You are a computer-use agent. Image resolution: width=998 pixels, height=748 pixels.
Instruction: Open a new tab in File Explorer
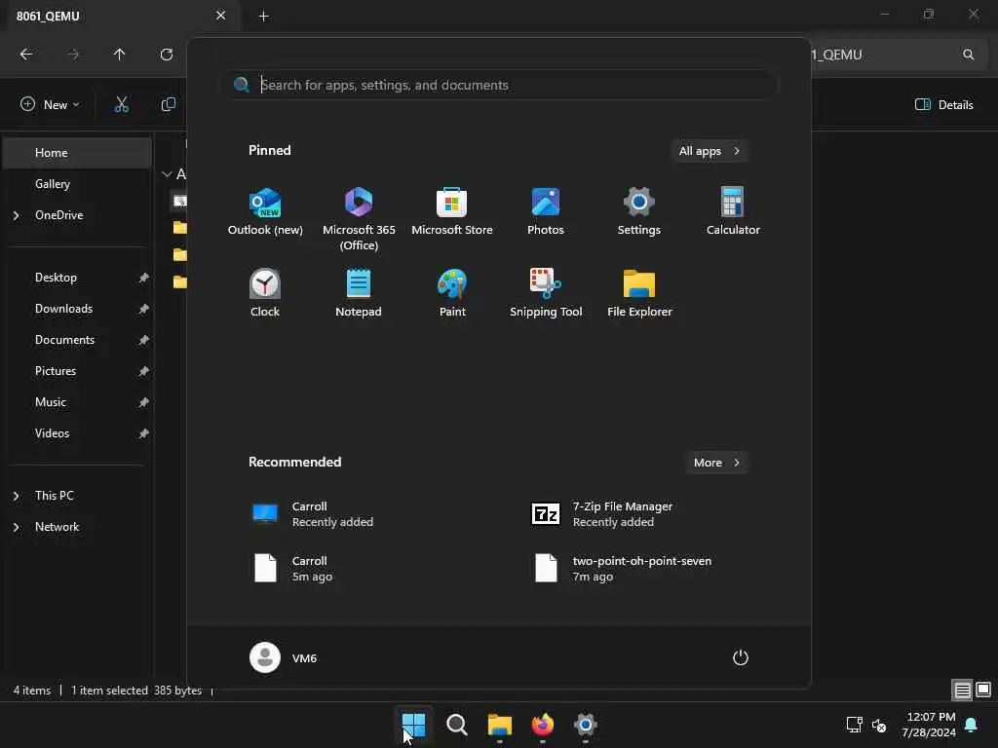point(263,16)
